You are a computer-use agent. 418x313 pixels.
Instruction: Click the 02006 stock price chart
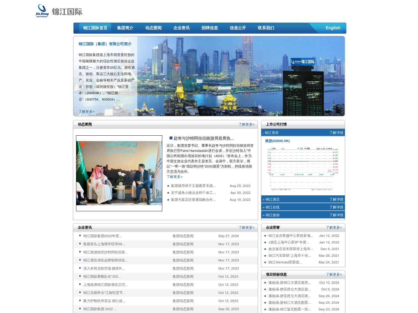302,169
